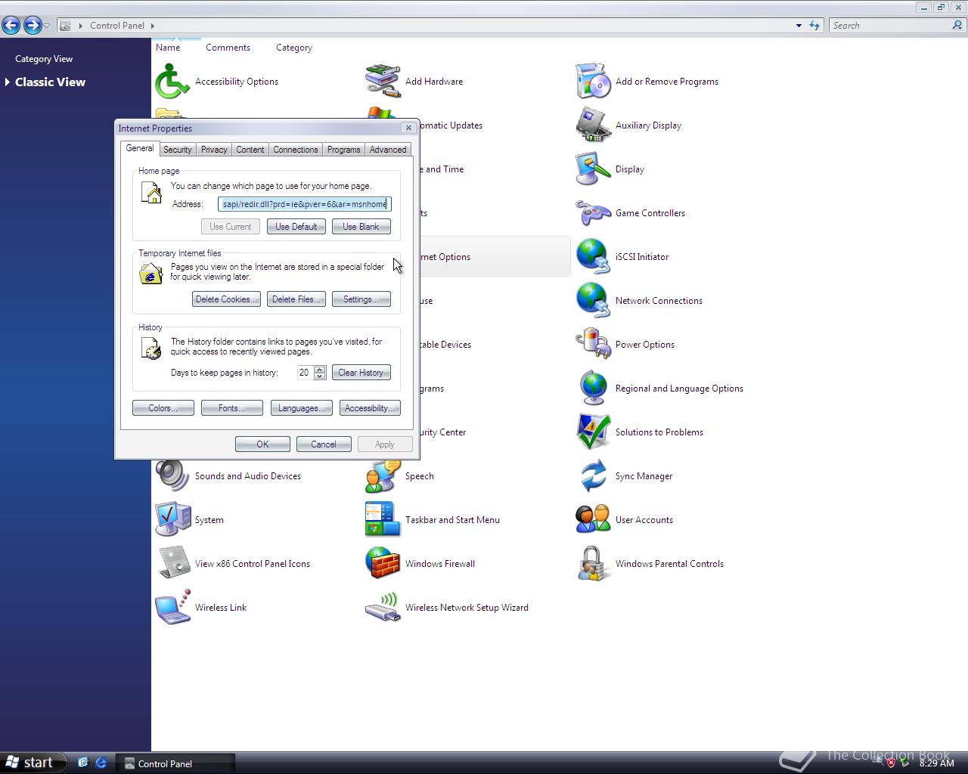
Task: Click the Control Panel search box
Action: 889,25
